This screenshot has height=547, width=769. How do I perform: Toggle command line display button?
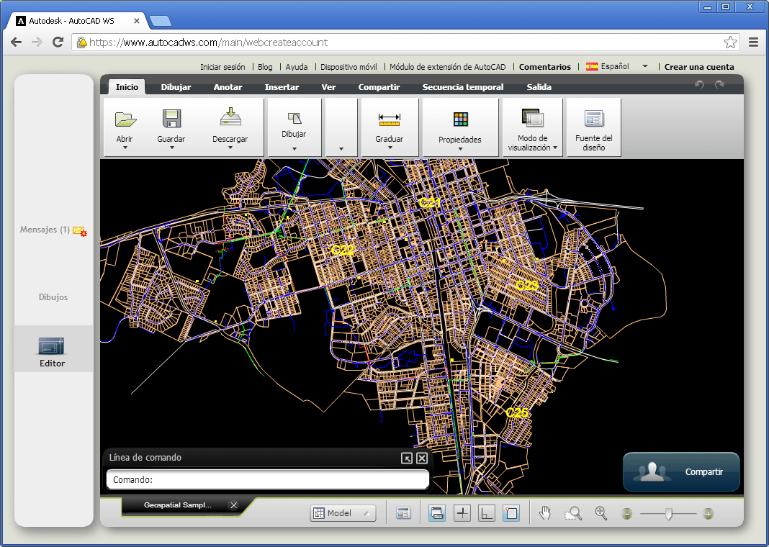tap(437, 513)
